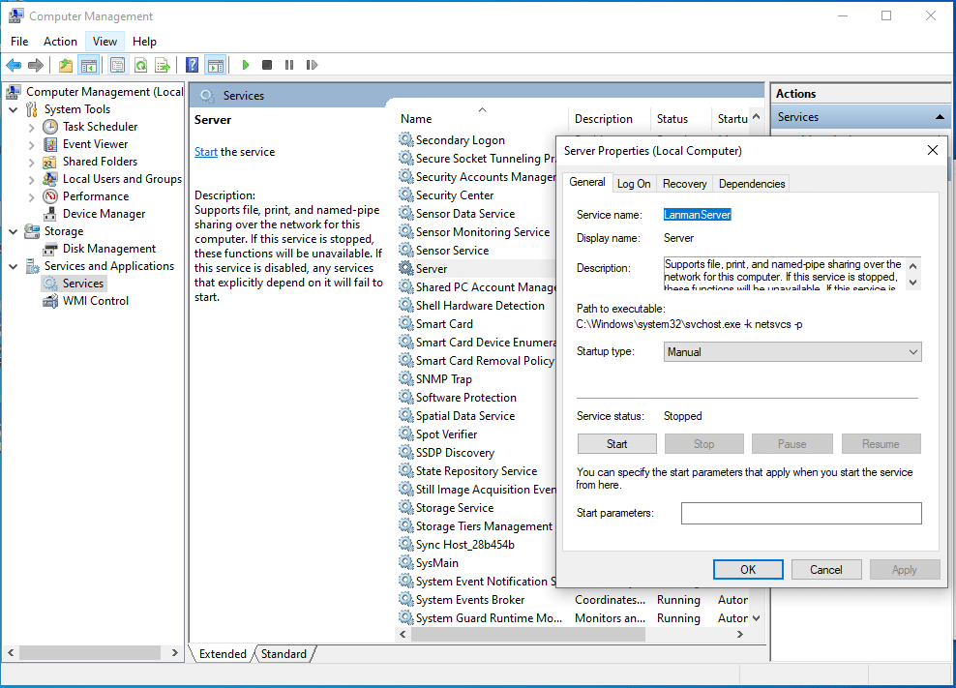Toggle Show/Hide Action Pane toolbar icon

pyautogui.click(x=216, y=65)
